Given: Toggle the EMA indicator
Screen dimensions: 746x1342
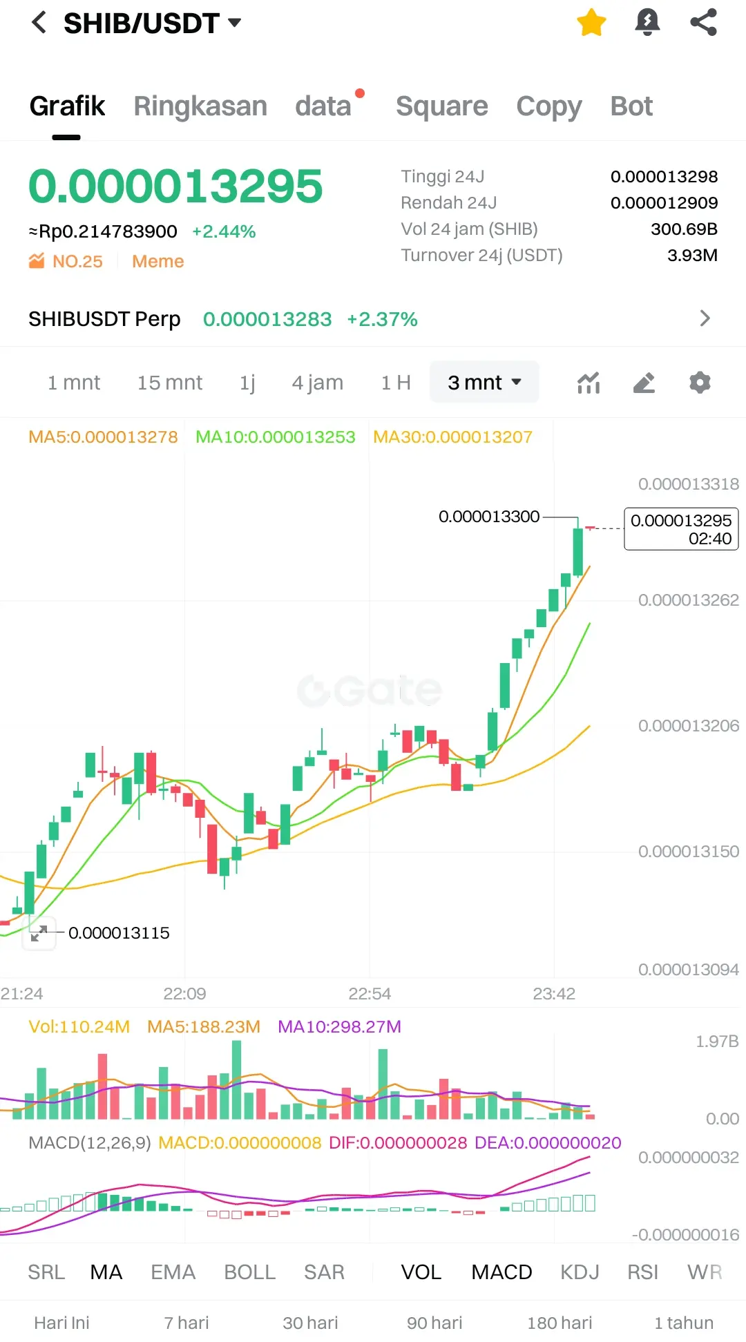Looking at the screenshot, I should tap(173, 1272).
